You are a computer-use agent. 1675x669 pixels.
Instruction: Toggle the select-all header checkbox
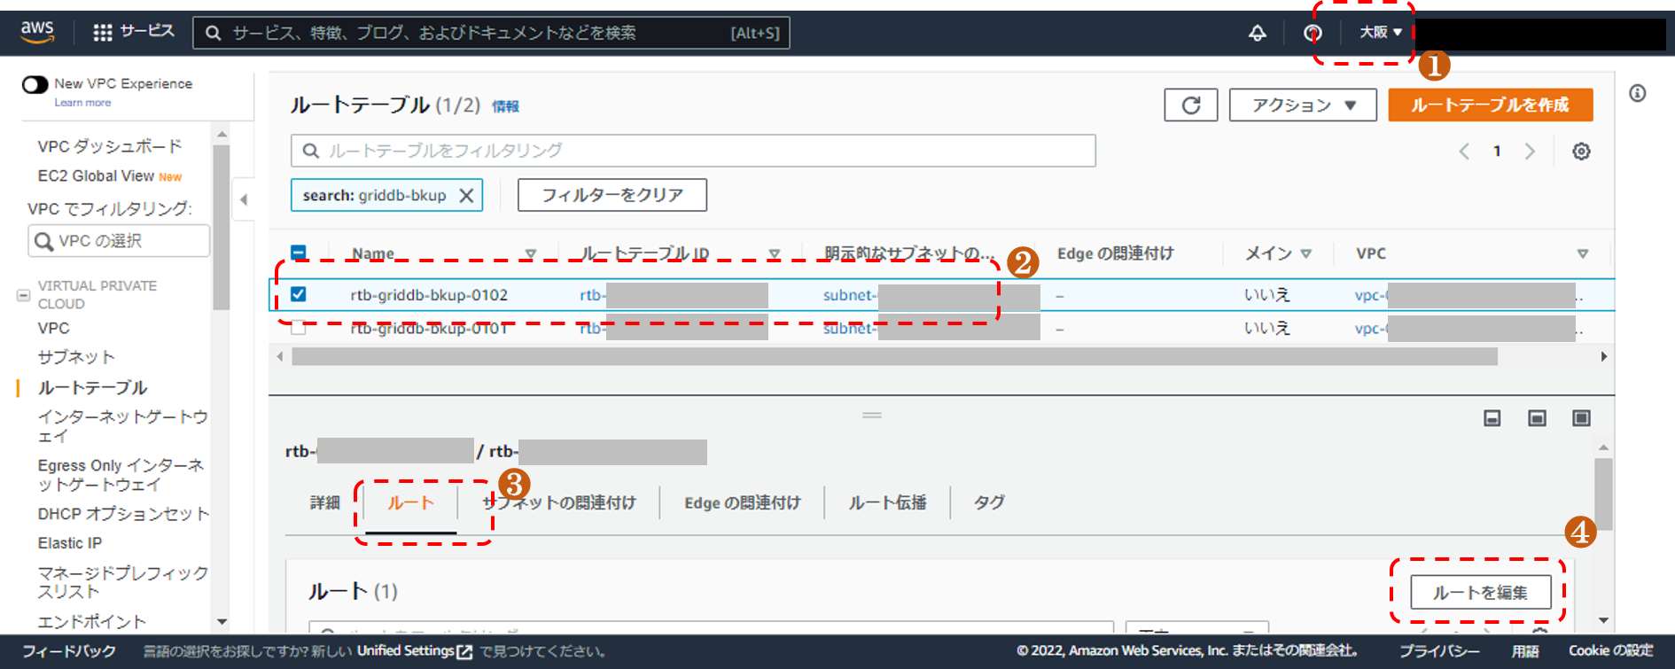tap(299, 253)
